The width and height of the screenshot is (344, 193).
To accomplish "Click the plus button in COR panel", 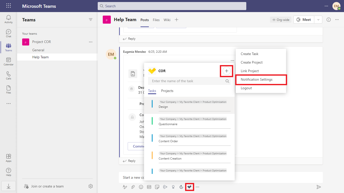I will 227,71.
